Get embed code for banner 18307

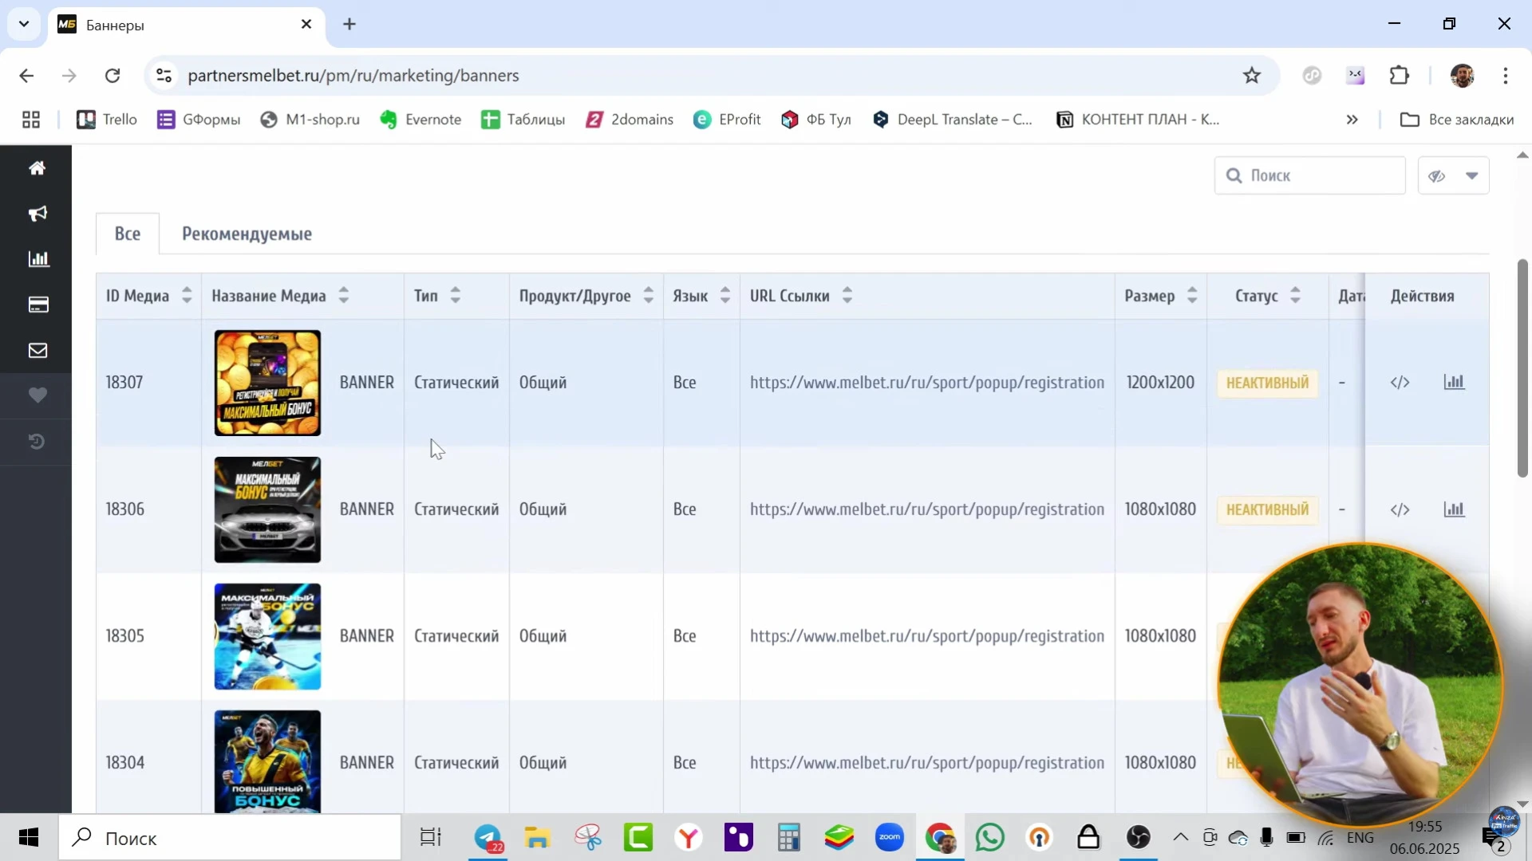click(x=1400, y=383)
